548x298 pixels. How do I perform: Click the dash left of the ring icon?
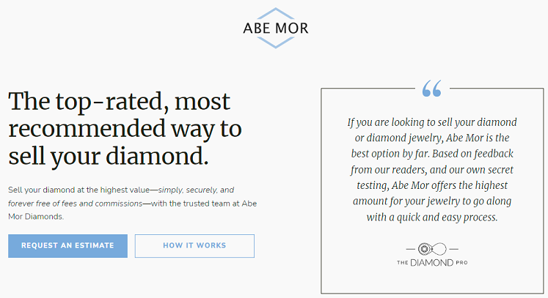pos(410,249)
